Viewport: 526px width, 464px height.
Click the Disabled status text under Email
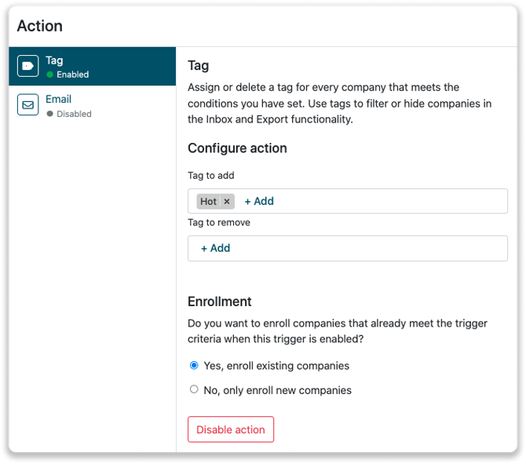click(75, 114)
